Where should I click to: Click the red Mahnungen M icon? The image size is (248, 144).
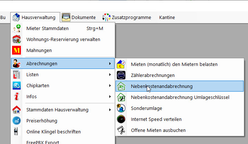coord(17,50)
